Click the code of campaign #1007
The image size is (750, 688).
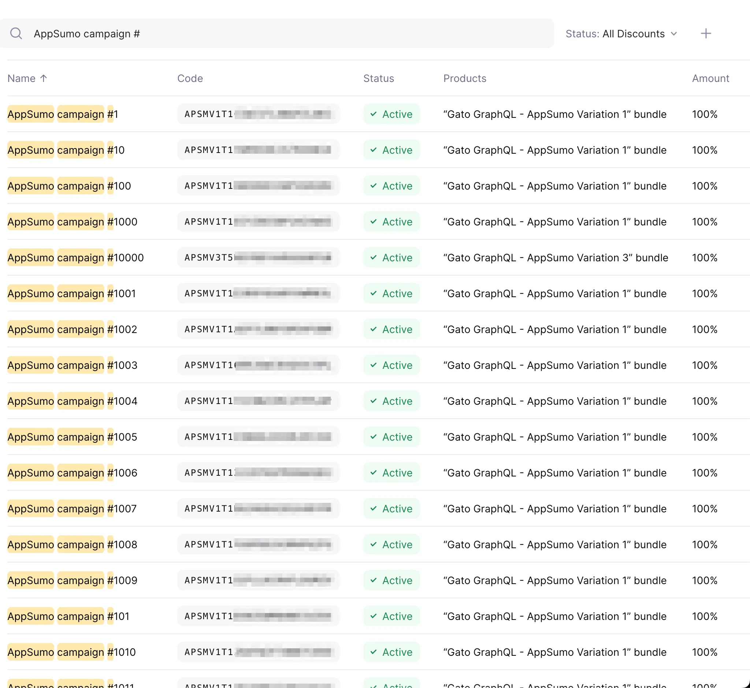258,509
